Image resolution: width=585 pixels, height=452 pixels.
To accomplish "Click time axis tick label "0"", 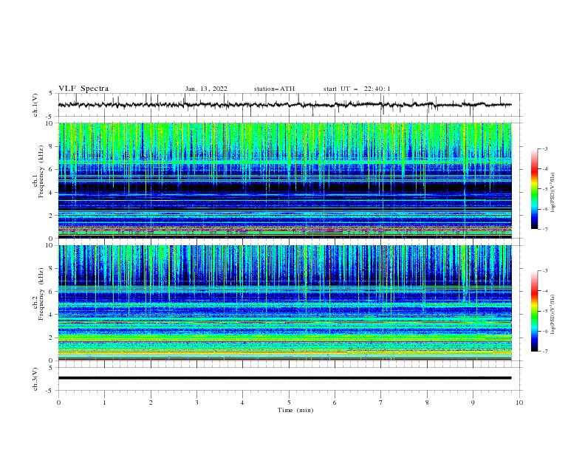I will (x=58, y=403).
